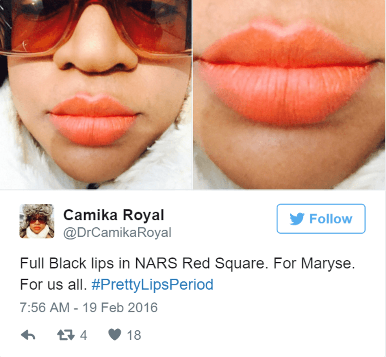386x357 pixels.
Task: Follow Camika Royal's account
Action: click(x=321, y=219)
